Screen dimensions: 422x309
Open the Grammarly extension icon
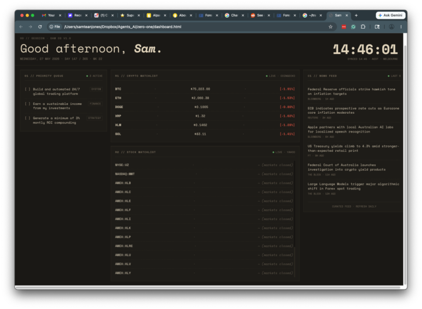pyautogui.click(x=353, y=26)
